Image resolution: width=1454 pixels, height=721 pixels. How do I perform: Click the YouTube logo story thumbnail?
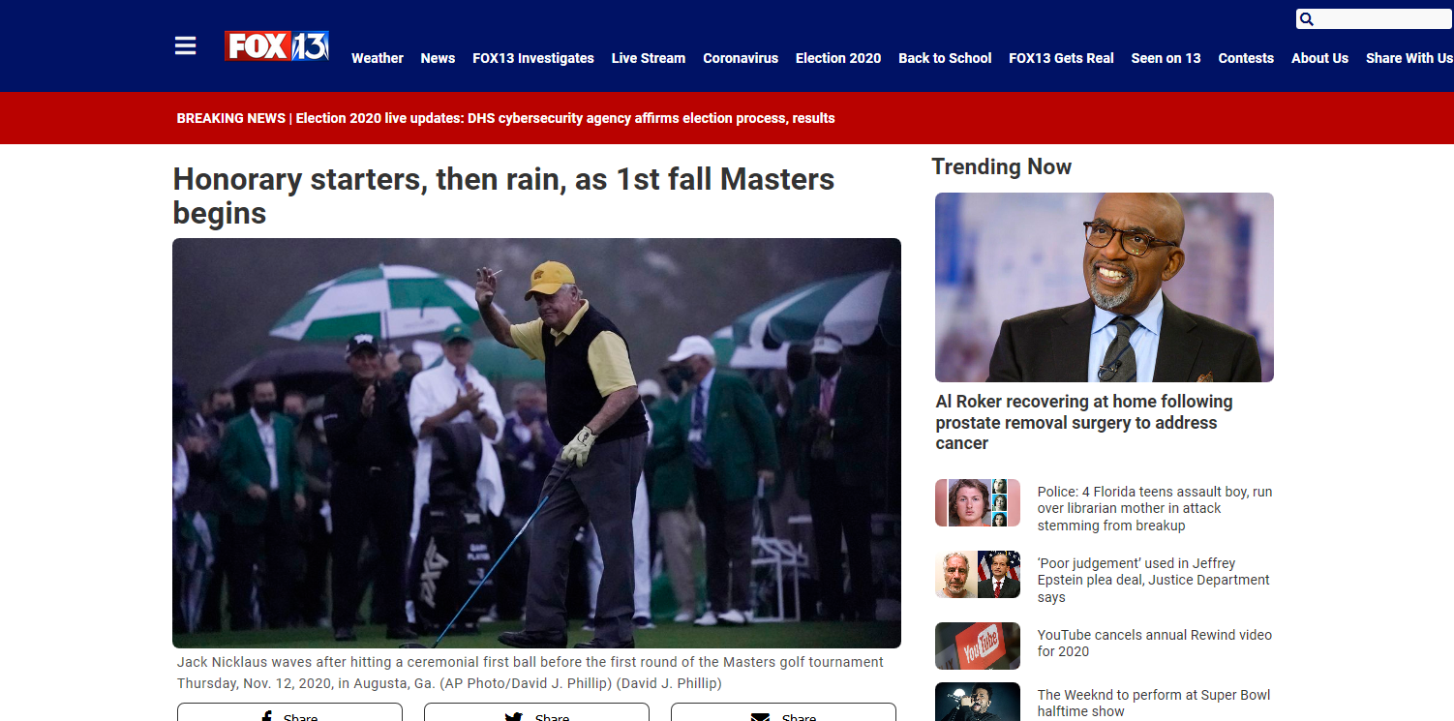978,646
